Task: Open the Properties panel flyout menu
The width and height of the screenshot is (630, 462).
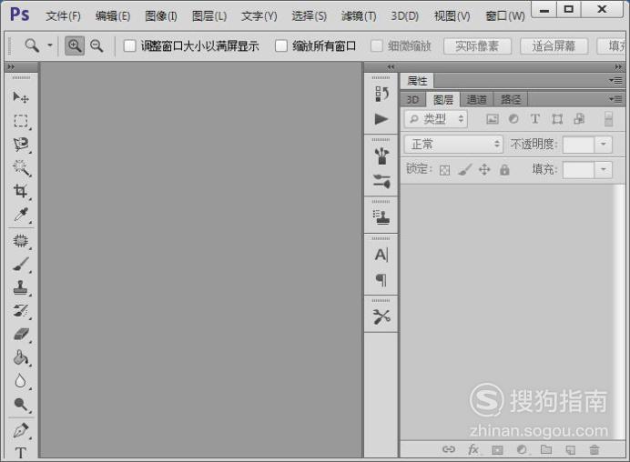Action: click(x=615, y=81)
